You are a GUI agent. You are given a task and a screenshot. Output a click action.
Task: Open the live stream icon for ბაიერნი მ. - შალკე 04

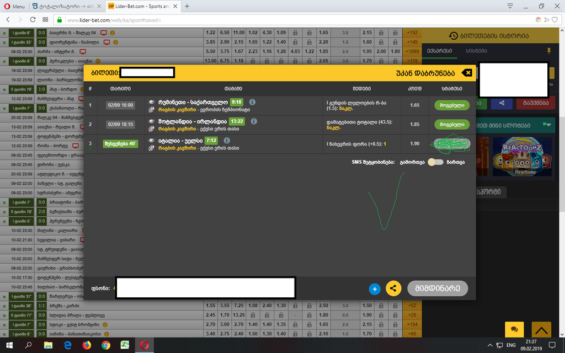coord(104,33)
